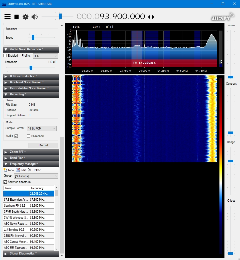This screenshot has height=260, width=240.
Task: Select the ABC Central Victor entry
Action: pos(29,242)
